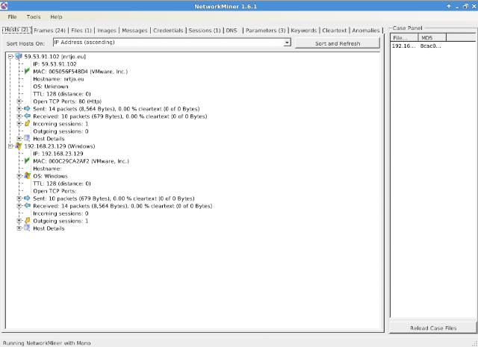Viewport: 478px width, 347px height.
Task: Expand Sent: 14 packets node
Action: point(19,109)
